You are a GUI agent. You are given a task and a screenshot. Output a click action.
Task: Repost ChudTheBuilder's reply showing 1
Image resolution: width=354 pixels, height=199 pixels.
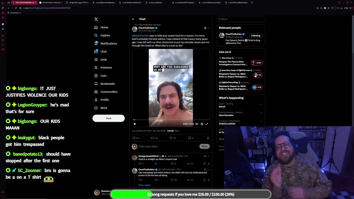[157, 180]
